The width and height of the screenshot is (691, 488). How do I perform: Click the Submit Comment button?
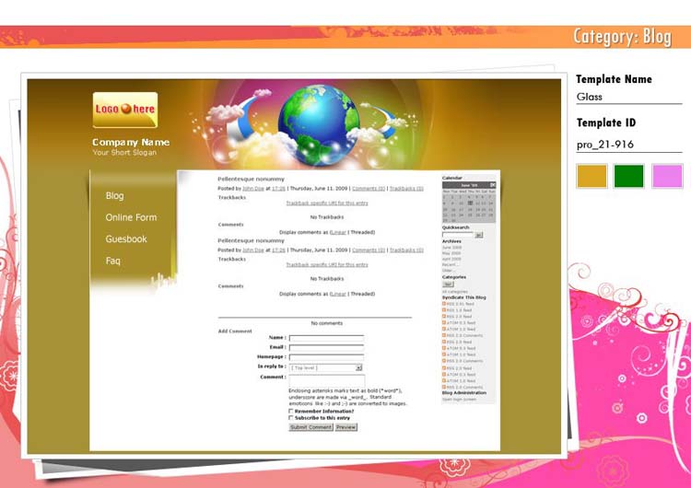click(310, 427)
